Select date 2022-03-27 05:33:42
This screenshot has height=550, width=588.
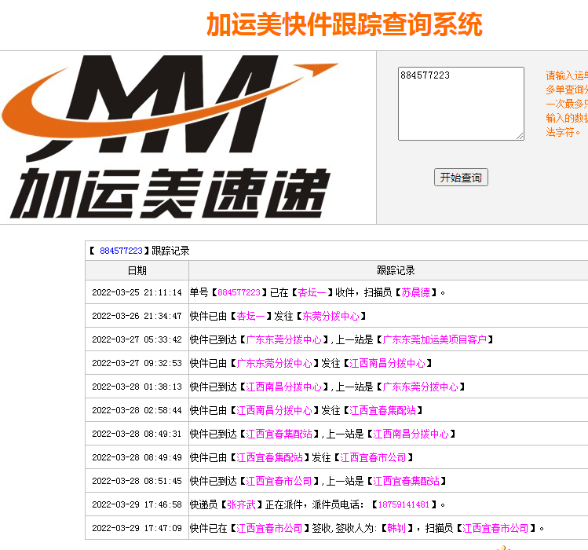[137, 339]
